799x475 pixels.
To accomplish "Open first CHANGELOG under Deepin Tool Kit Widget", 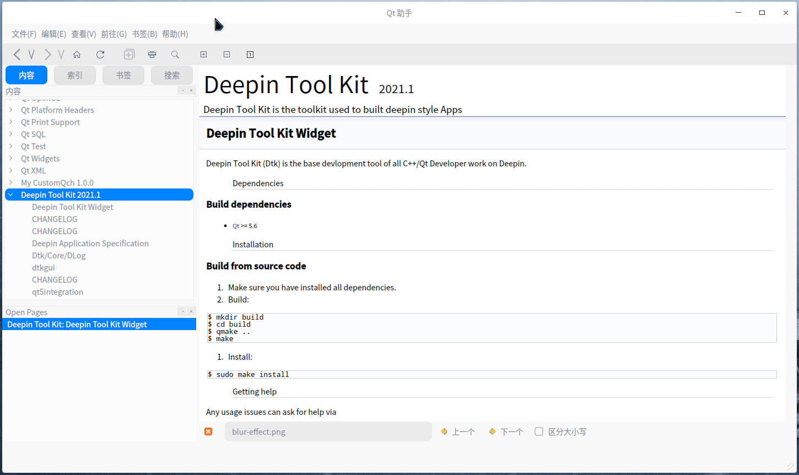I will [x=55, y=219].
